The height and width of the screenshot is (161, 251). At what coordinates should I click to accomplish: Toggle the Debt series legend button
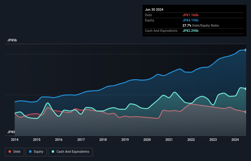coord(15,152)
